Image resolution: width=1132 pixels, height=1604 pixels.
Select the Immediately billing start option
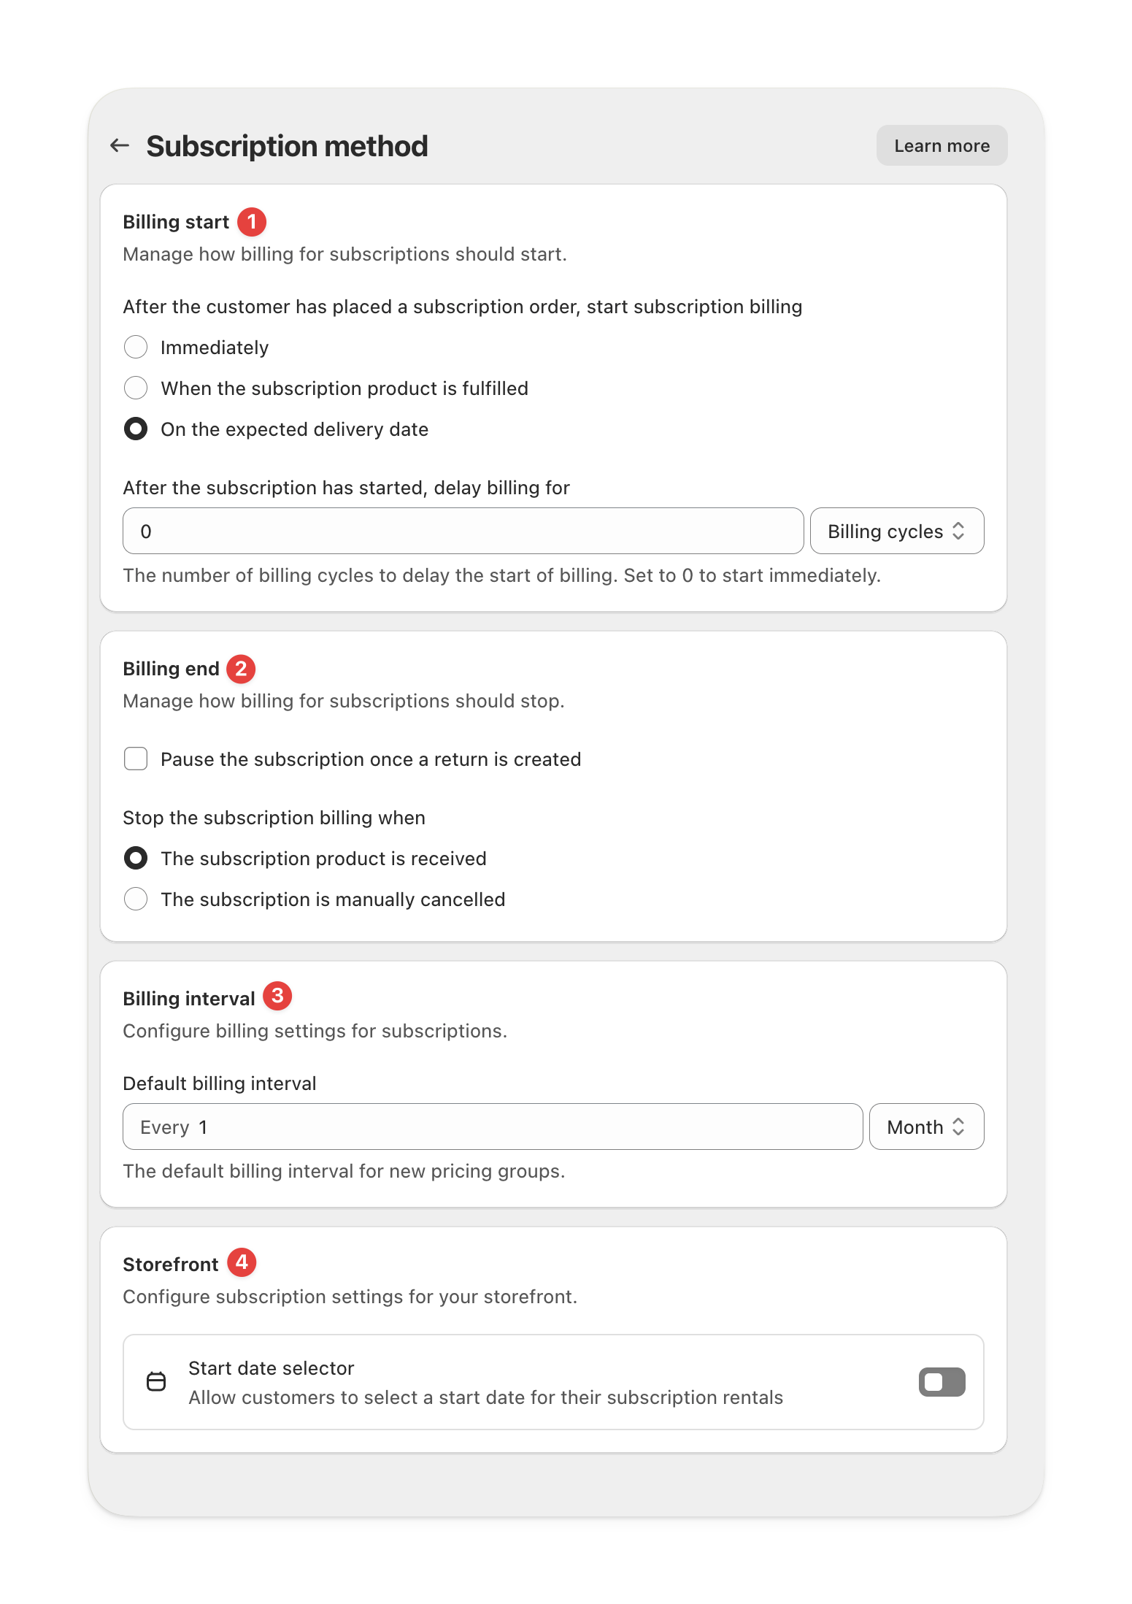(136, 348)
